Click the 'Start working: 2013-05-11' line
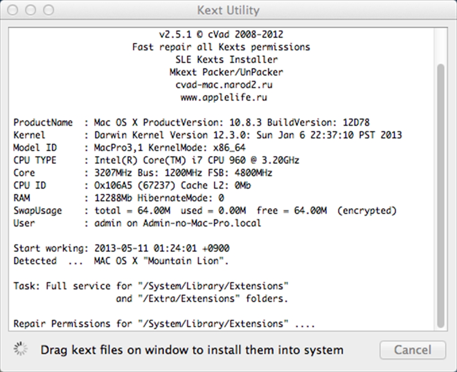The width and height of the screenshot is (457, 372). click(x=121, y=248)
